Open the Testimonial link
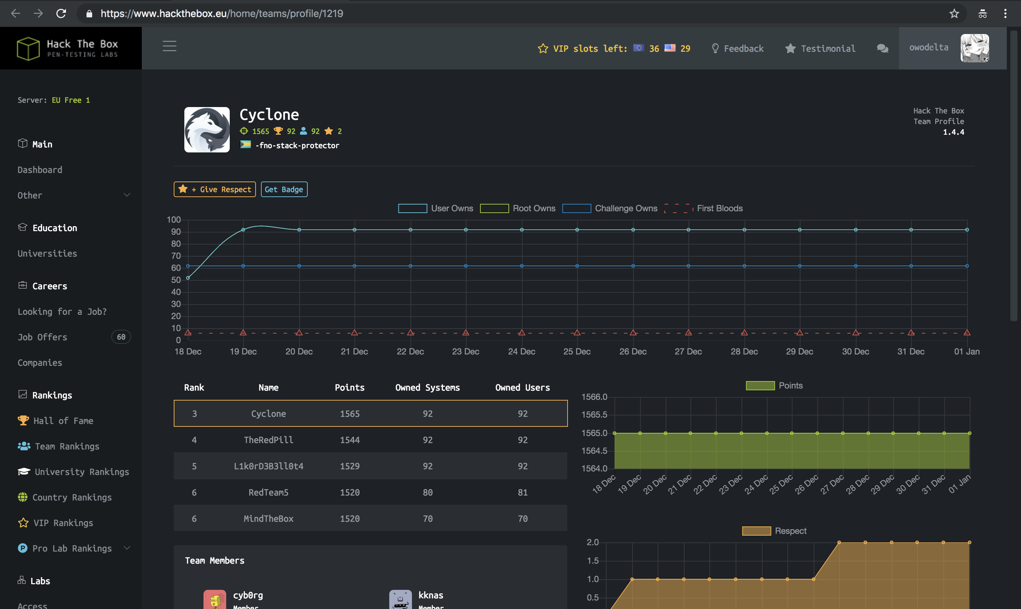 (x=820, y=49)
